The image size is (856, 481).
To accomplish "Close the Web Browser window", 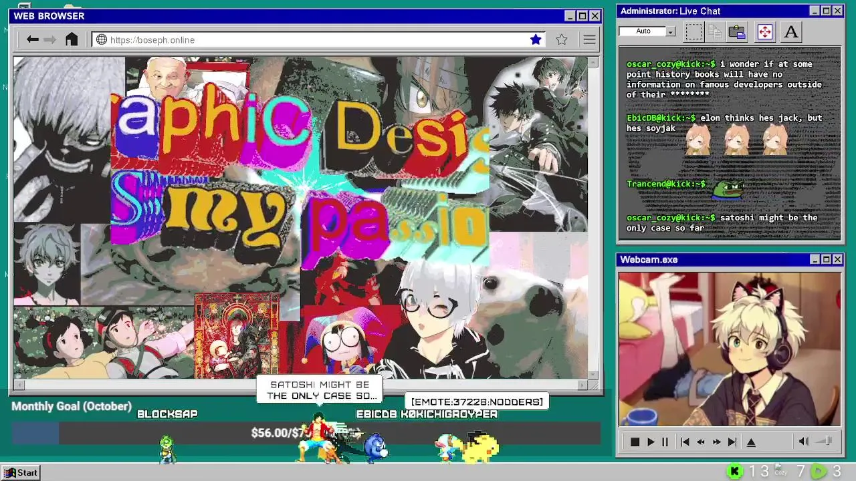I will tap(595, 16).
